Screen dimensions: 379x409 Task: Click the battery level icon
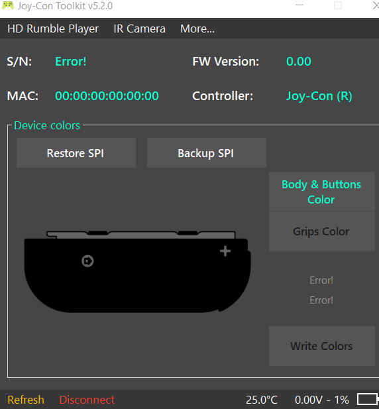point(368,399)
